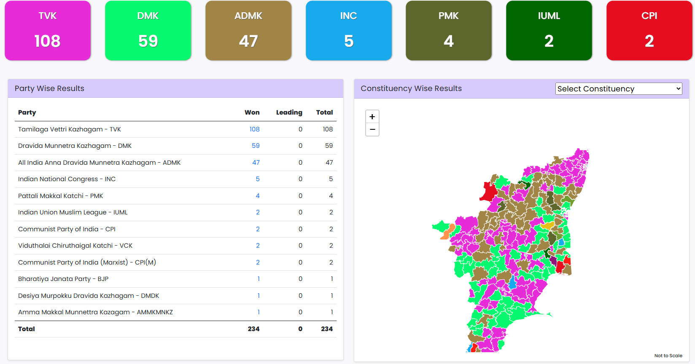Open the Select Constituency dropdown
This screenshot has height=364, width=695.
618,88
